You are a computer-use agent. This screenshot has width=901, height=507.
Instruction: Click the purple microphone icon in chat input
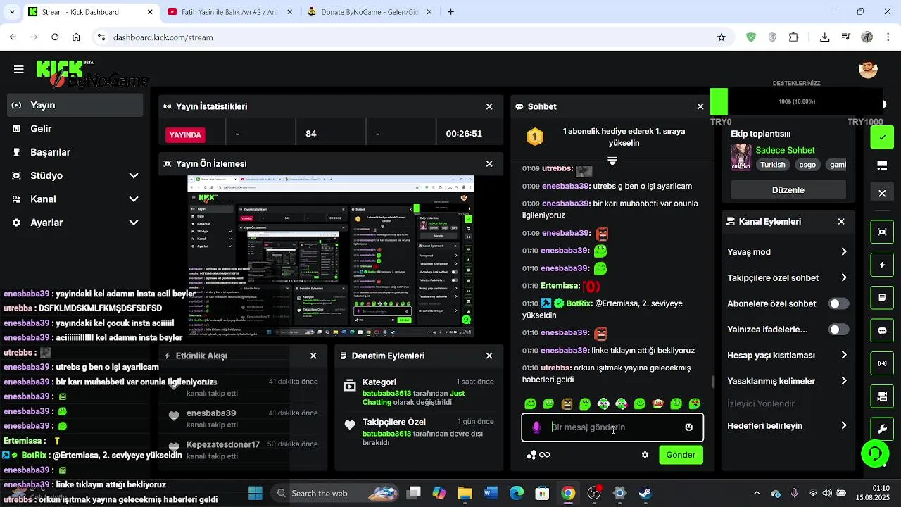click(x=536, y=427)
